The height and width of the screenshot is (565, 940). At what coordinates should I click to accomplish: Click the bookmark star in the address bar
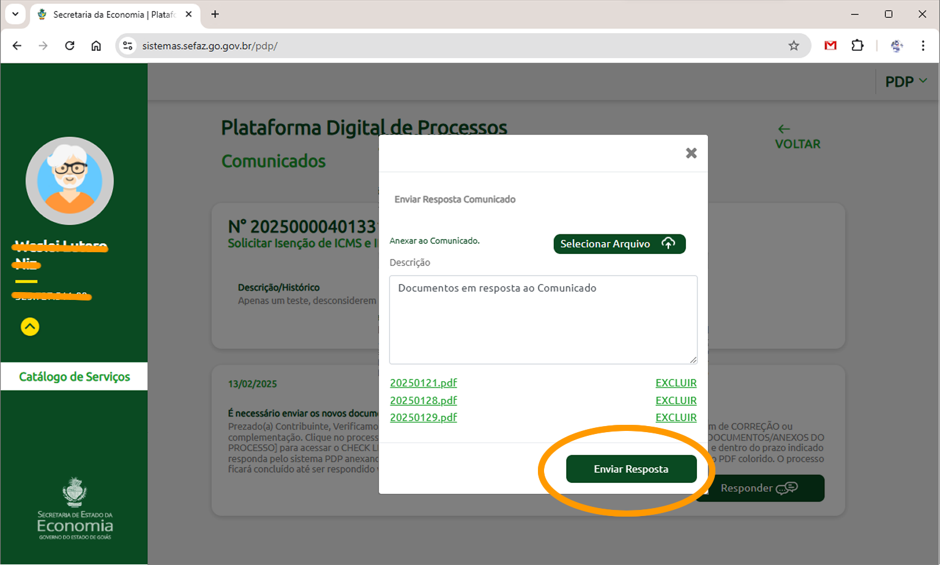click(794, 45)
